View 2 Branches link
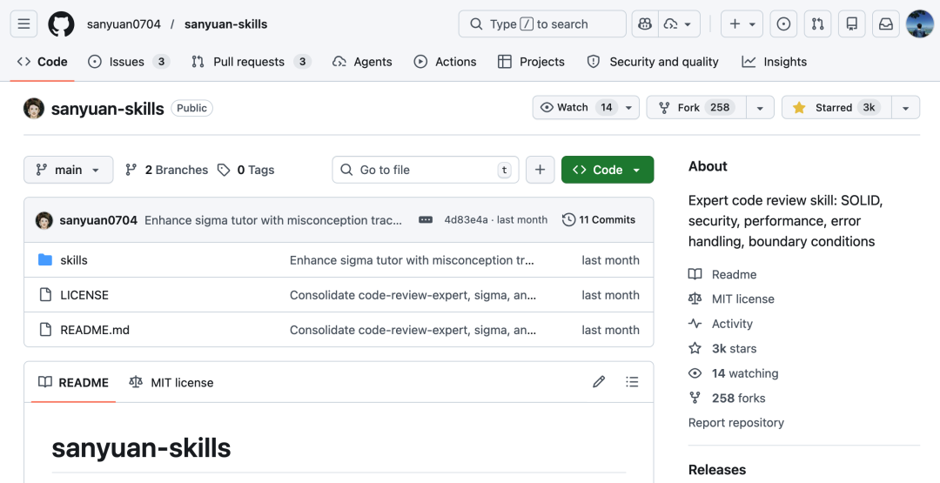This screenshot has height=483, width=940. (x=166, y=171)
